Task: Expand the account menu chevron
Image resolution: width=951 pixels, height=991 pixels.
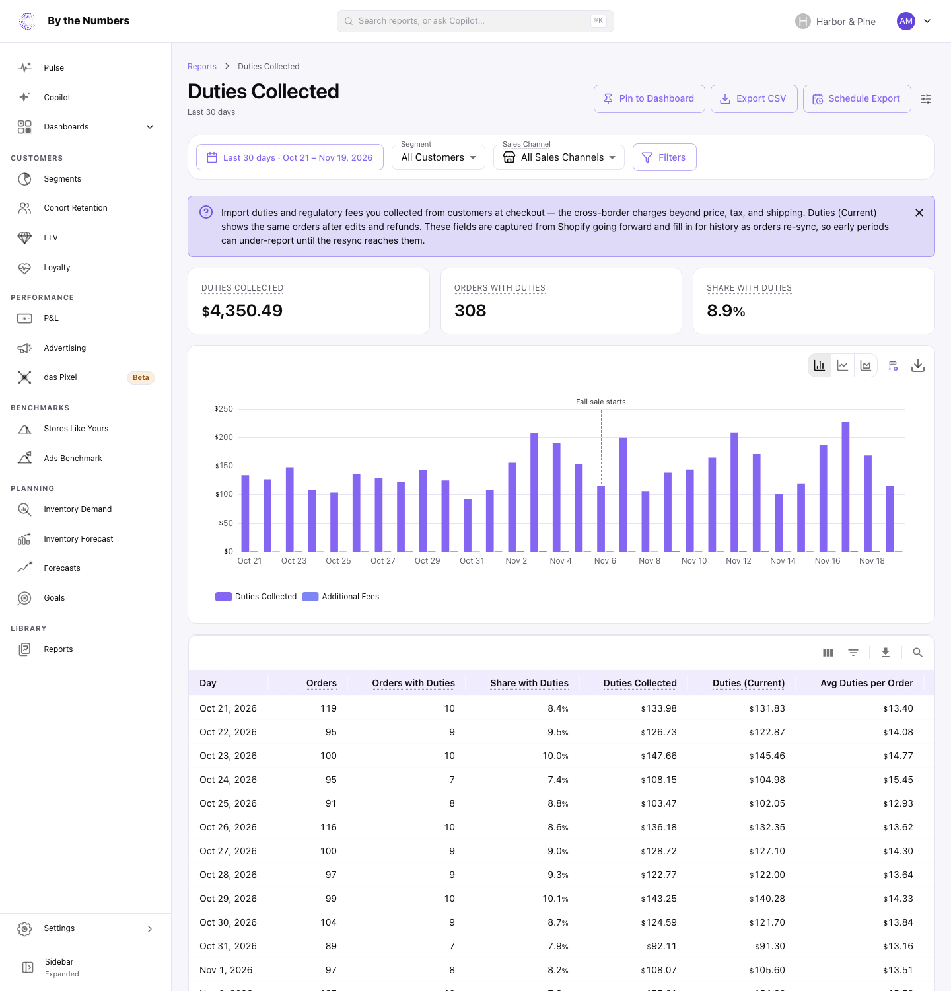Action: click(927, 21)
